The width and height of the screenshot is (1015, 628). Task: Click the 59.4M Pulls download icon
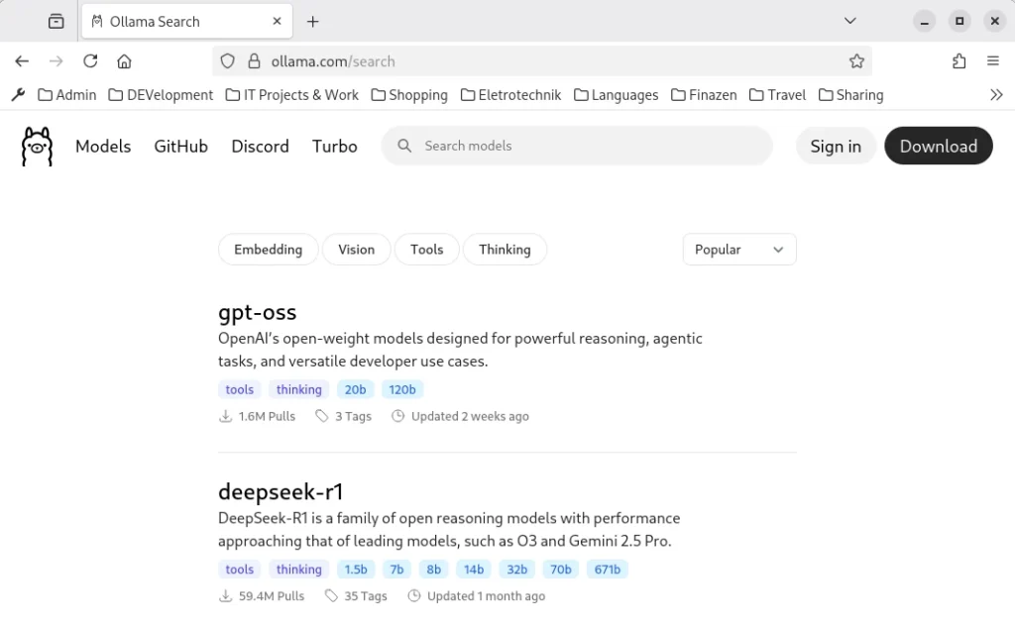coord(225,595)
